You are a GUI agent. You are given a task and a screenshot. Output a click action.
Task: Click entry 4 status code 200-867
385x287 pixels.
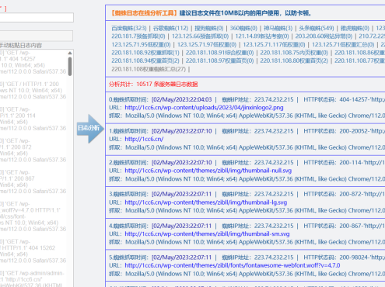click(x=351, y=226)
